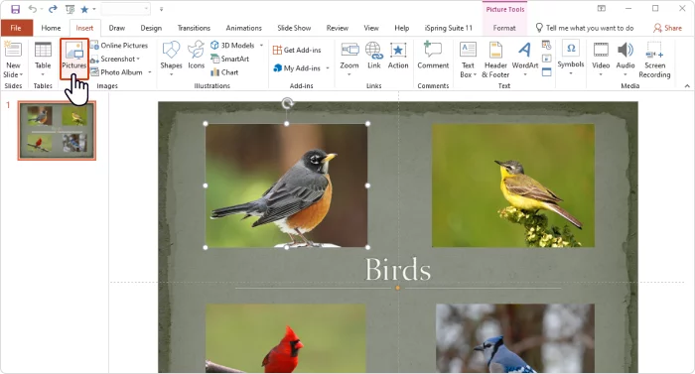The width and height of the screenshot is (695, 374).
Task: Expand the 3D Models dropdown arrow
Action: [261, 46]
